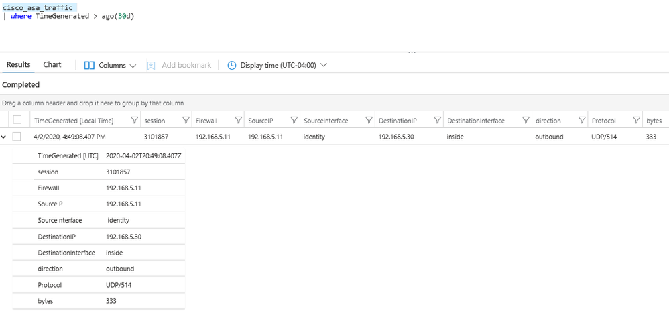Select the 4/2/2020 result row checkbox
This screenshot has height=311, width=669.
pos(17,137)
